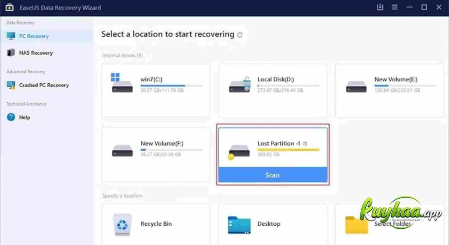Select the Recycle Bin icon
The image size is (449, 245).
[x=122, y=225]
